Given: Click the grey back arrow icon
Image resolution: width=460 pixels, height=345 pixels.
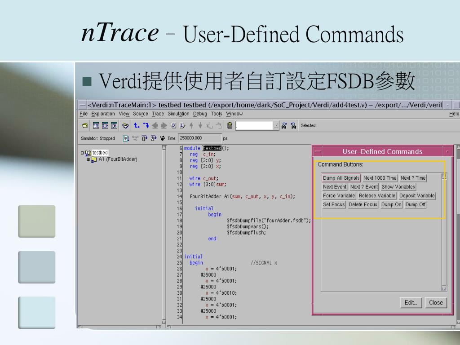Looking at the screenshot, I should (x=155, y=126).
